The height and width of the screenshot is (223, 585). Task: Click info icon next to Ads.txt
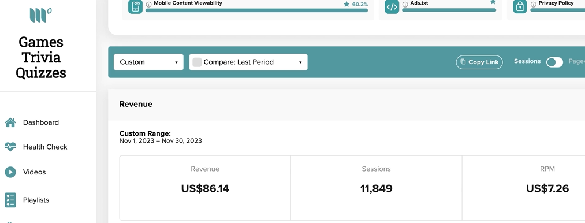pyautogui.click(x=405, y=4)
